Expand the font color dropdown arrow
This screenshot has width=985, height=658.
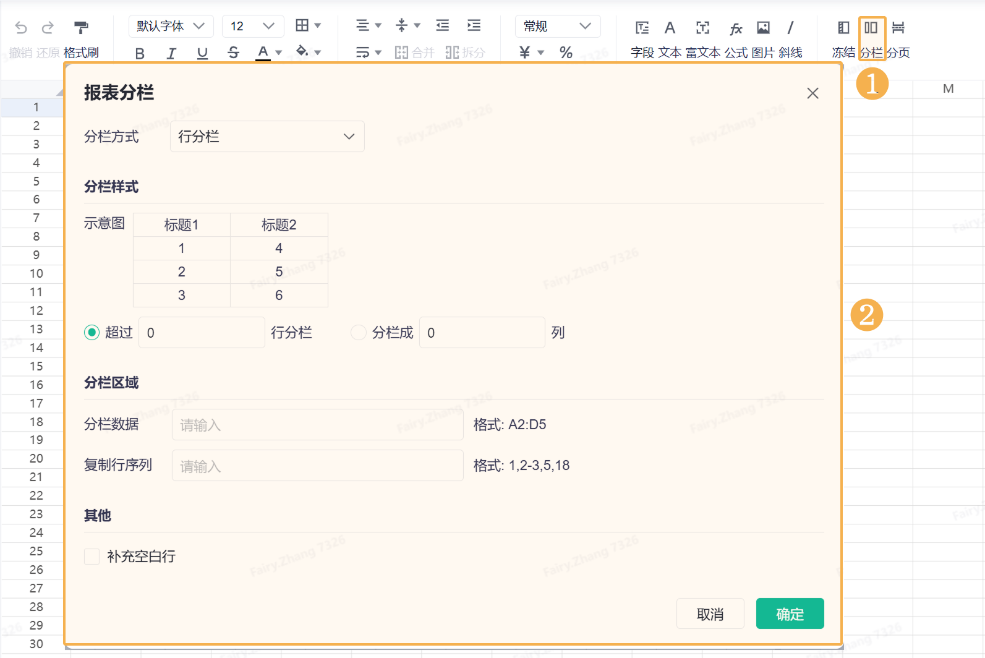(279, 53)
